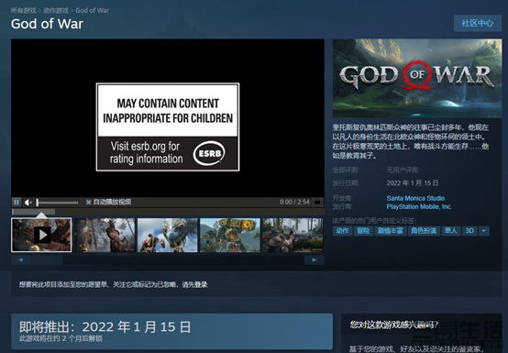Pause the trailer video
The width and height of the screenshot is (508, 353).
click(17, 203)
